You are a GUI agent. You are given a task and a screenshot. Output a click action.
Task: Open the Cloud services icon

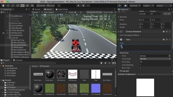tap(125, 6)
